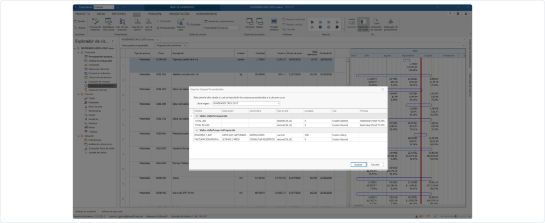Select the TOTAL USD row

point(290,120)
